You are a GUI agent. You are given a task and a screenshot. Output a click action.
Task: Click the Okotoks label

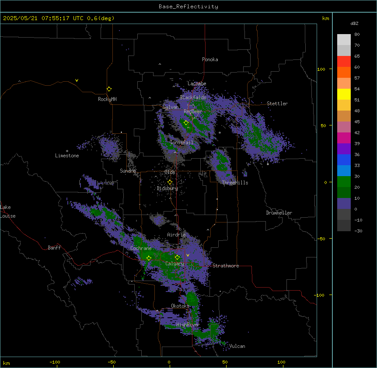(180, 306)
